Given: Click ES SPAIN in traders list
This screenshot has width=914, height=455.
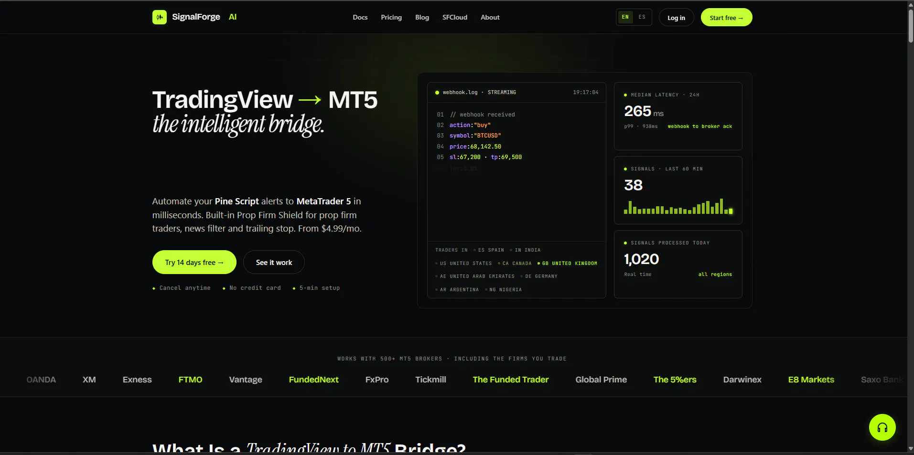Looking at the screenshot, I should 489,250.
